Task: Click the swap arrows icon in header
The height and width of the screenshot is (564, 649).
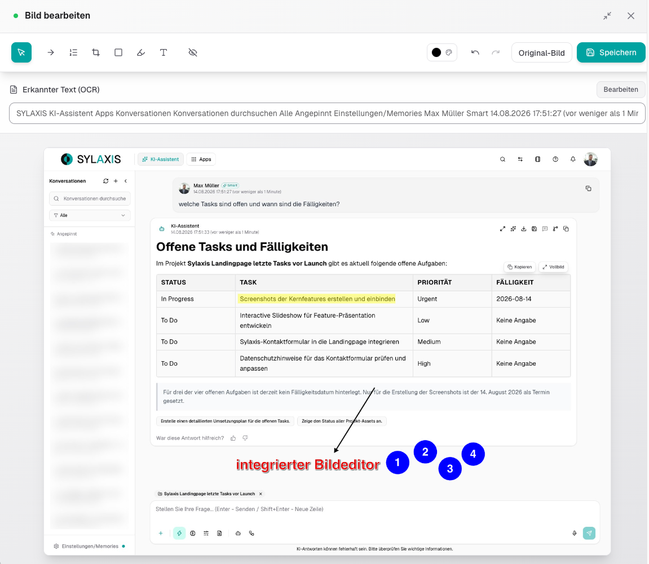Action: (x=520, y=159)
